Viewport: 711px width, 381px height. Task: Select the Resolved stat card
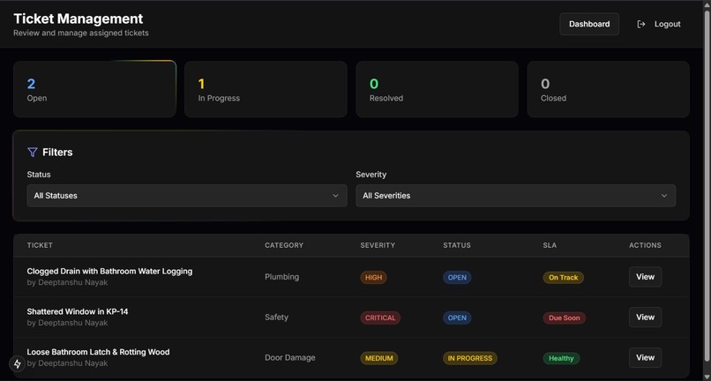[x=437, y=89]
